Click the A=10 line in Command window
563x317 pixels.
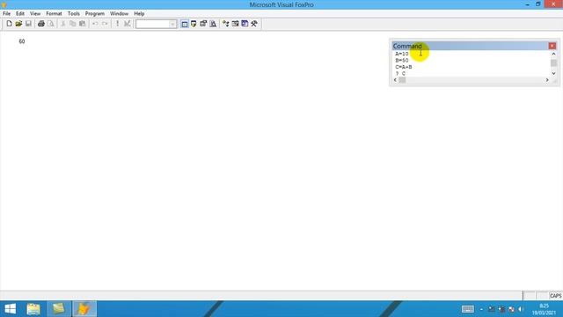402,54
